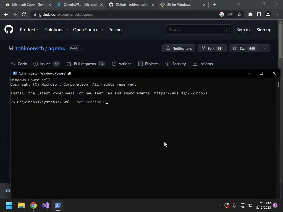Open Pull requests tab
Screen dimensions: 283x212
[86, 64]
